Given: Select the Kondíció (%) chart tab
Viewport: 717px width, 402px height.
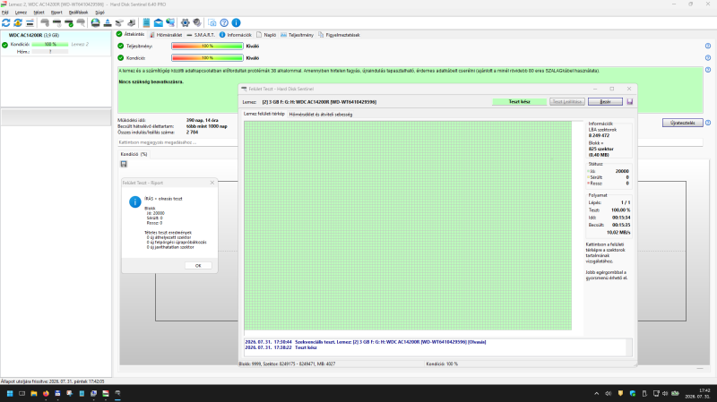Looking at the screenshot, I should point(134,154).
